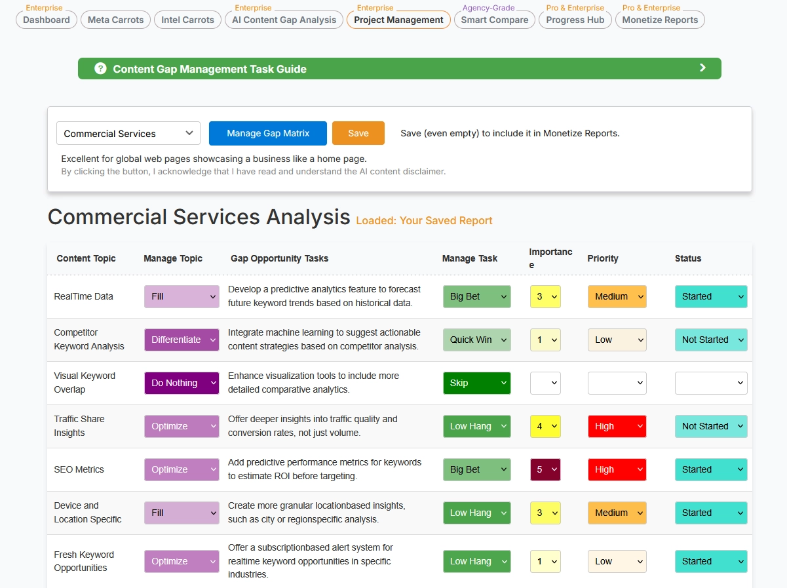Open Manage Topic dropdown for Device and Location Specific
Screen dimensions: 787x588
point(182,513)
